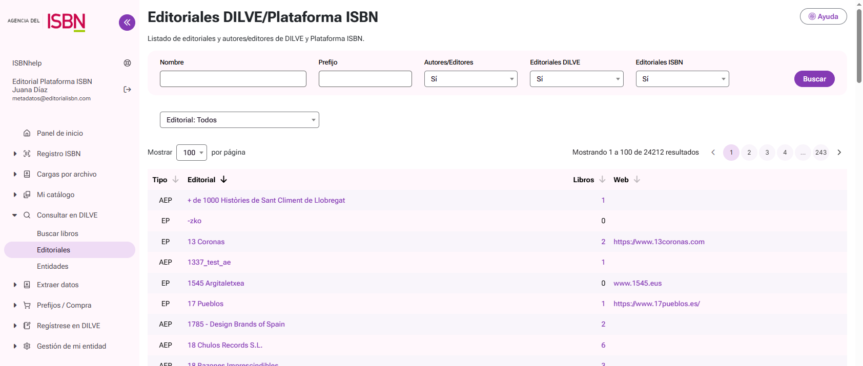Viewport: 863px width, 366px height.
Task: Expand the Registro ISBN menu triangle
Action: point(15,154)
